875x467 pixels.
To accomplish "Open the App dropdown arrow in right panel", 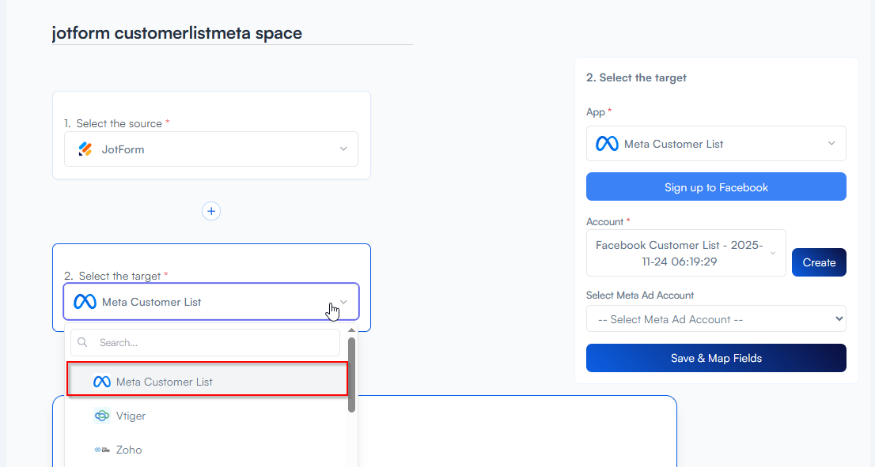I will point(831,144).
